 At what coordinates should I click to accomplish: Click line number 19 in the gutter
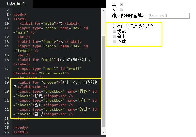point(7,82)
